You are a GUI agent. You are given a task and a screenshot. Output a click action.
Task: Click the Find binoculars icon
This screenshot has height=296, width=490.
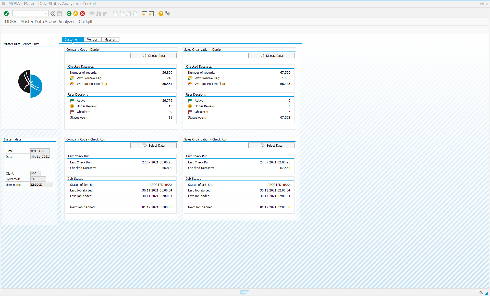pyautogui.click(x=99, y=14)
